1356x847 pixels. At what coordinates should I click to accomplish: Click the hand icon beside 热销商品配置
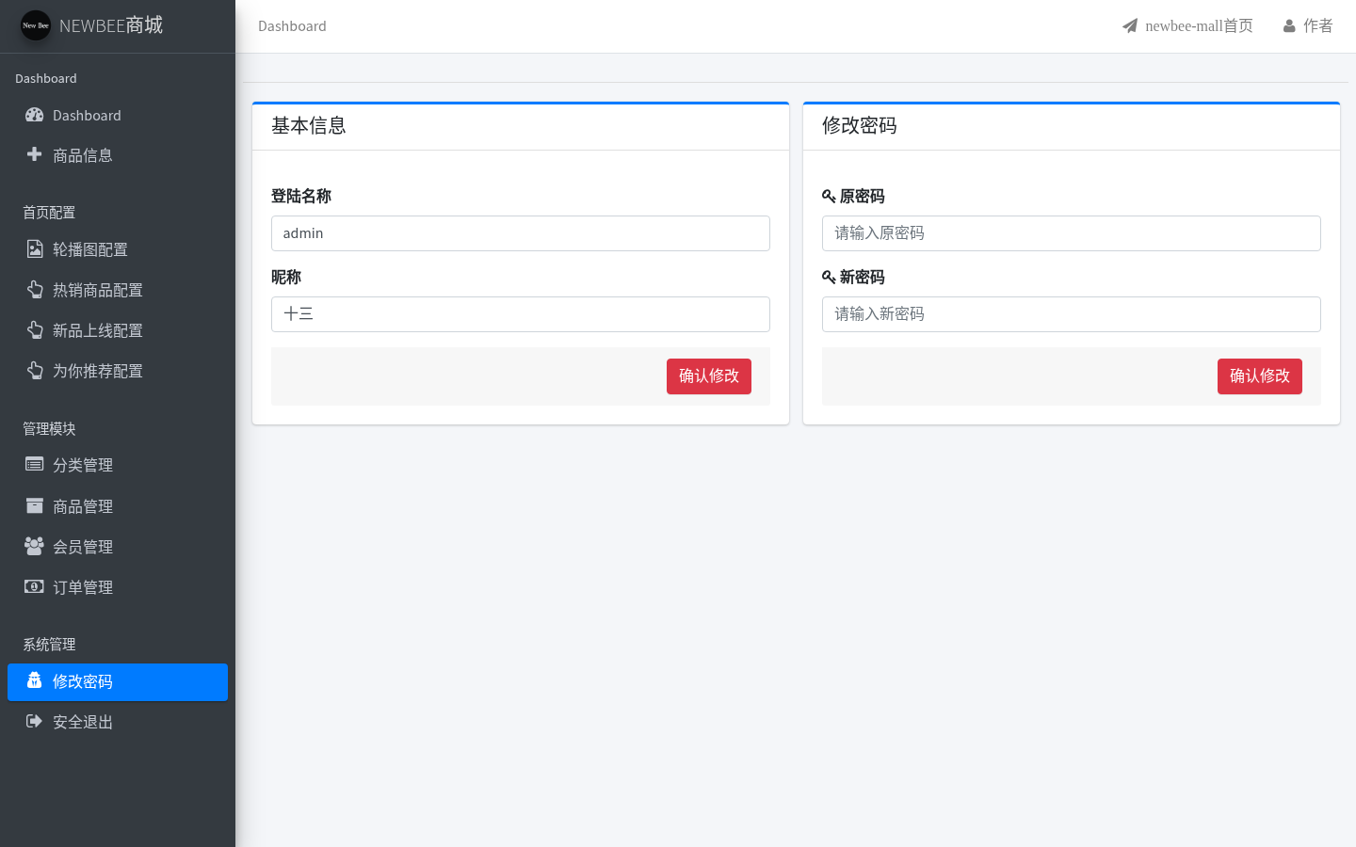coord(35,290)
